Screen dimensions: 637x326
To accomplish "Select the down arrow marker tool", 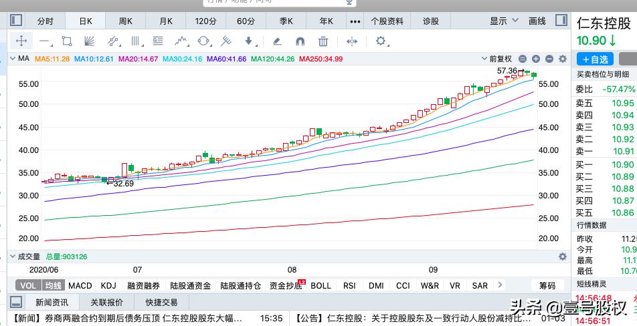I will pyautogui.click(x=249, y=41).
